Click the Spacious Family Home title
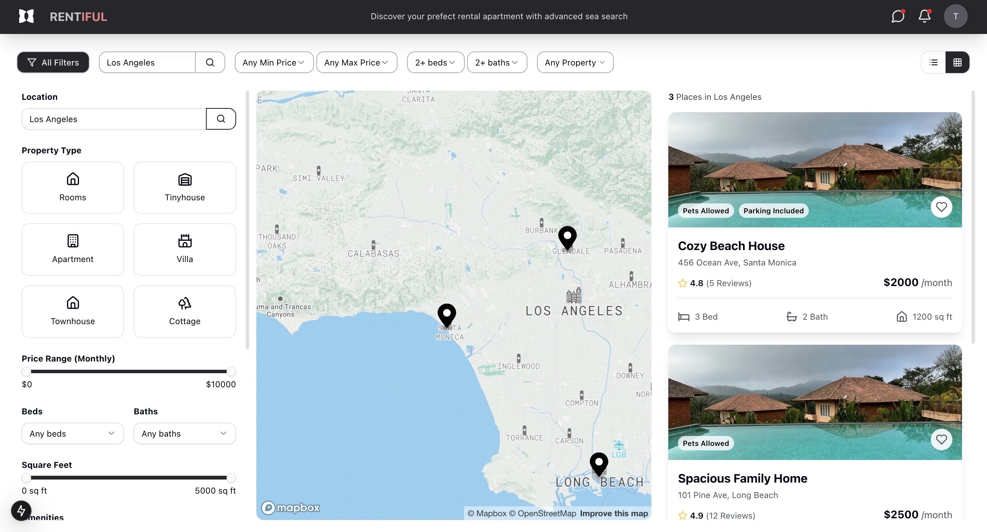Image resolution: width=987 pixels, height=532 pixels. pyautogui.click(x=742, y=478)
